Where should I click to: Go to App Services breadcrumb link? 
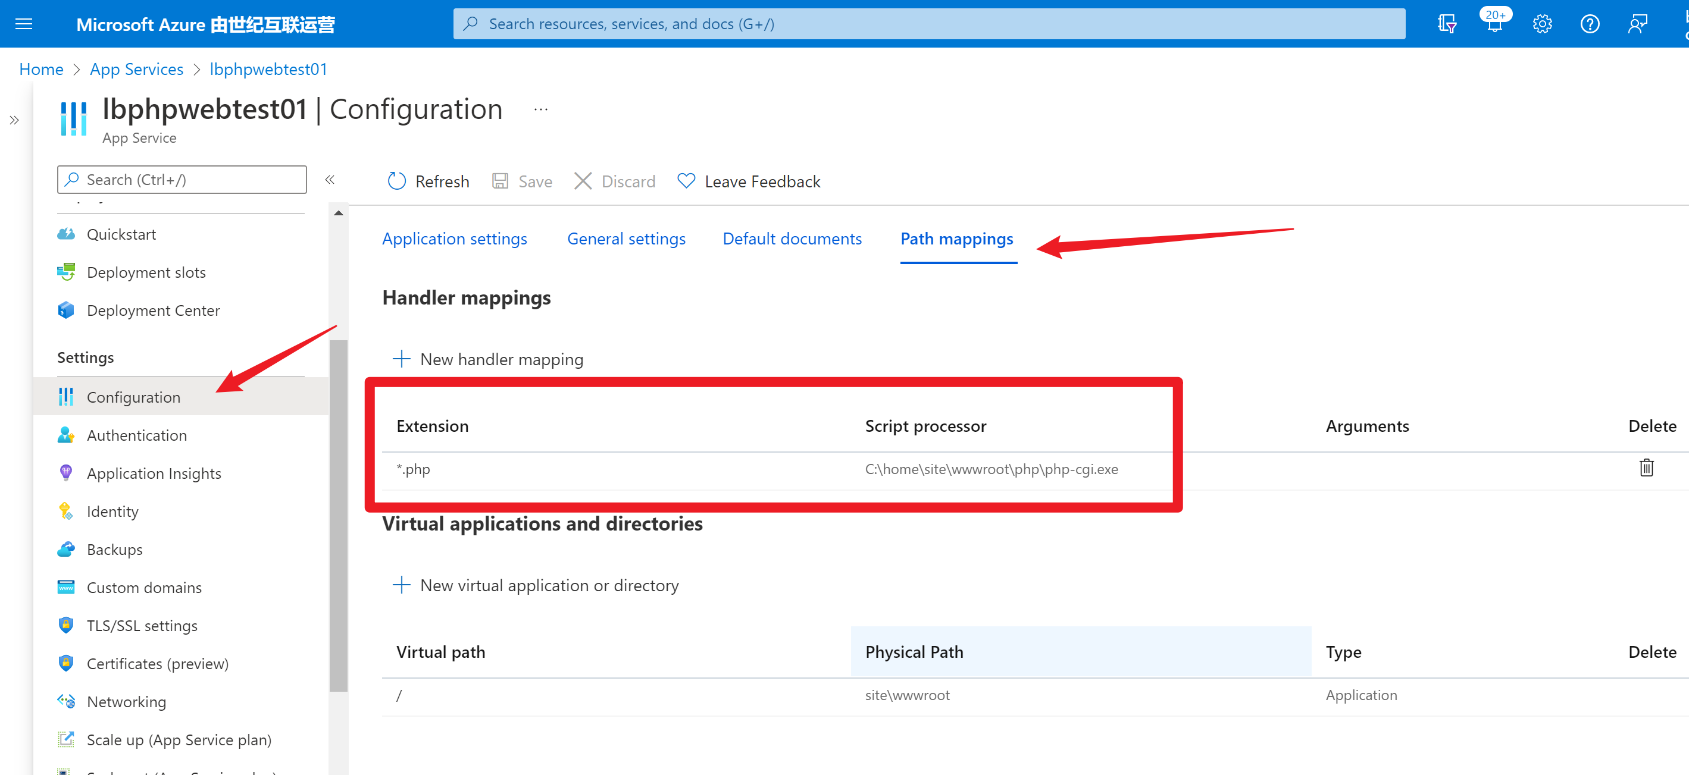click(136, 70)
